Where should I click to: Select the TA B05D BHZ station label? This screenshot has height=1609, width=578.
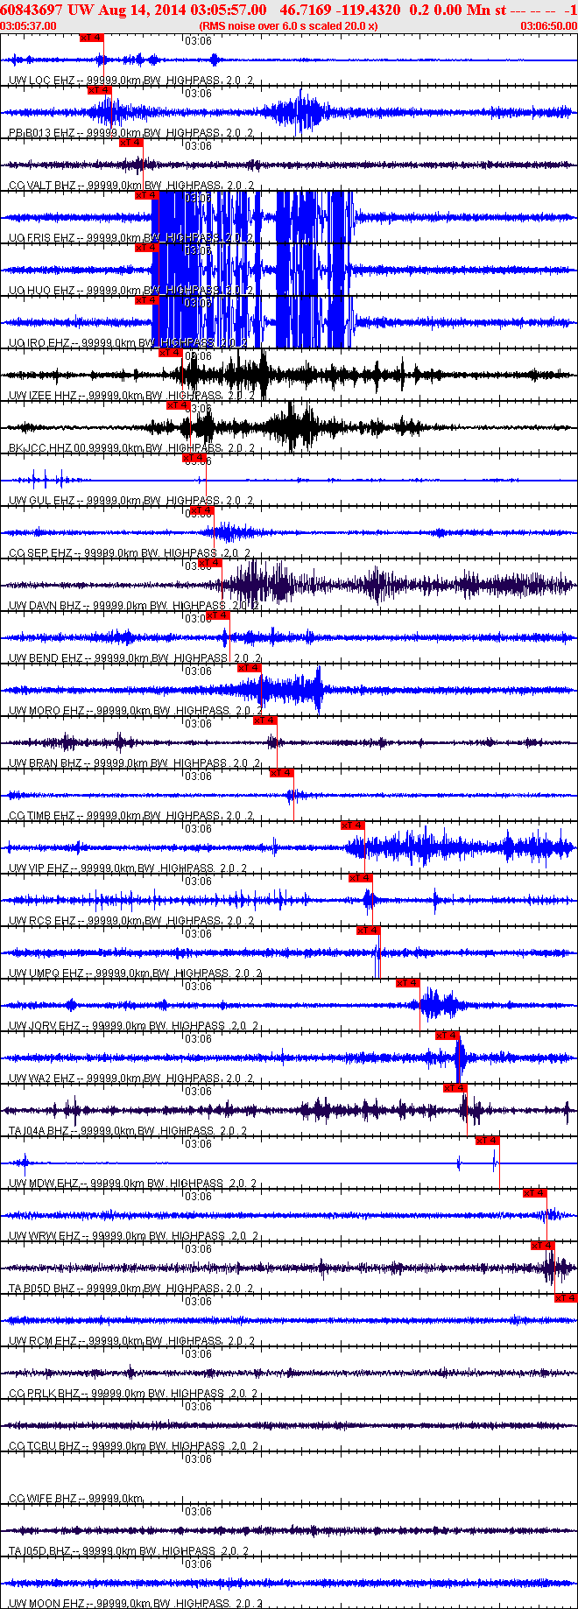[x=41, y=1289]
